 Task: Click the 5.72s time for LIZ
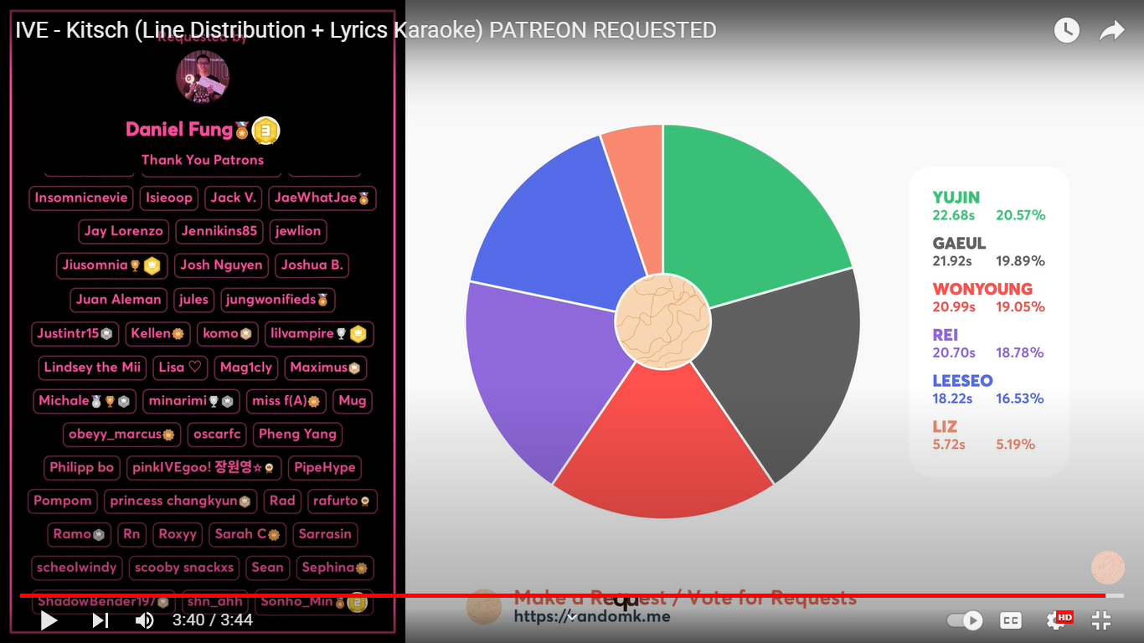(x=949, y=445)
